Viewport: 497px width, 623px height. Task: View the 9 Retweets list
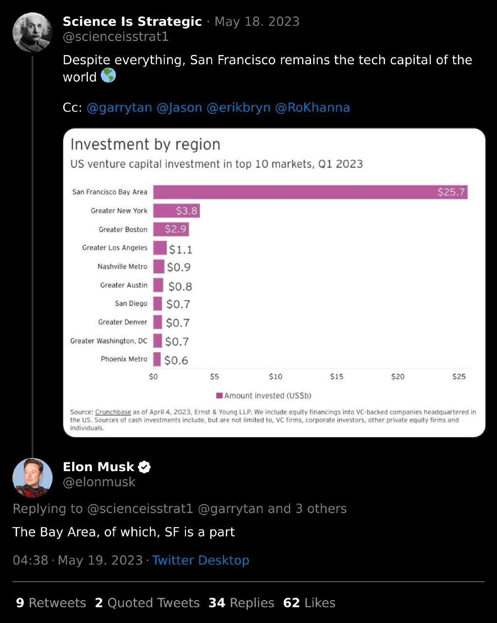point(51,603)
